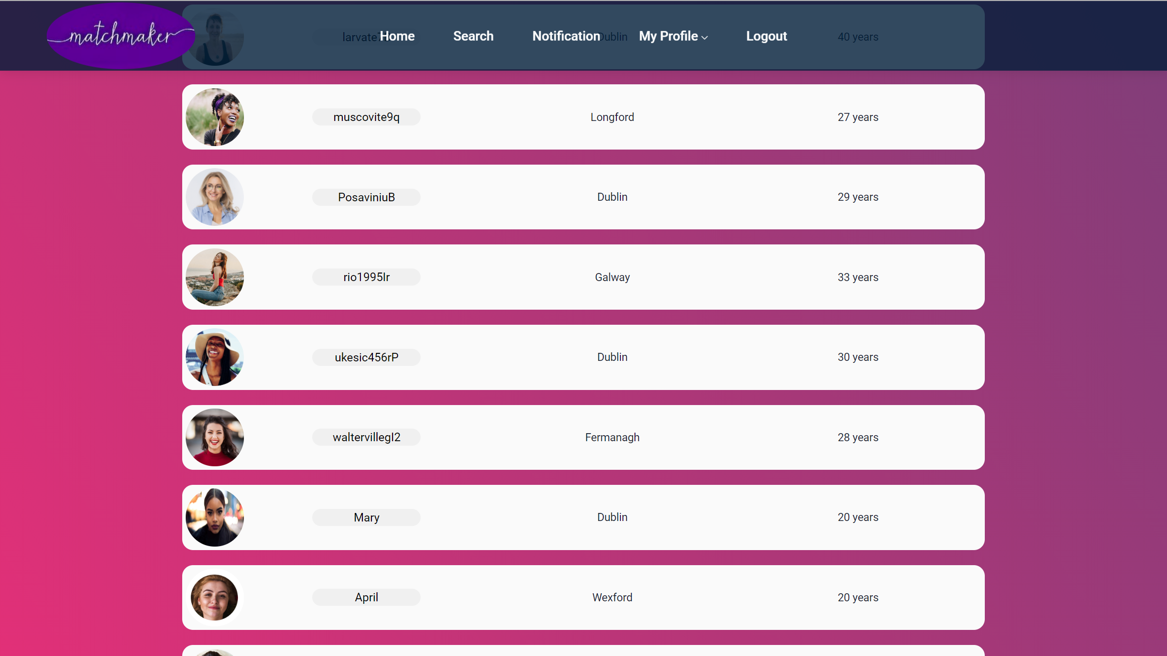Click the matchmaker logo
Image resolution: width=1167 pixels, height=656 pixels.
(x=120, y=36)
